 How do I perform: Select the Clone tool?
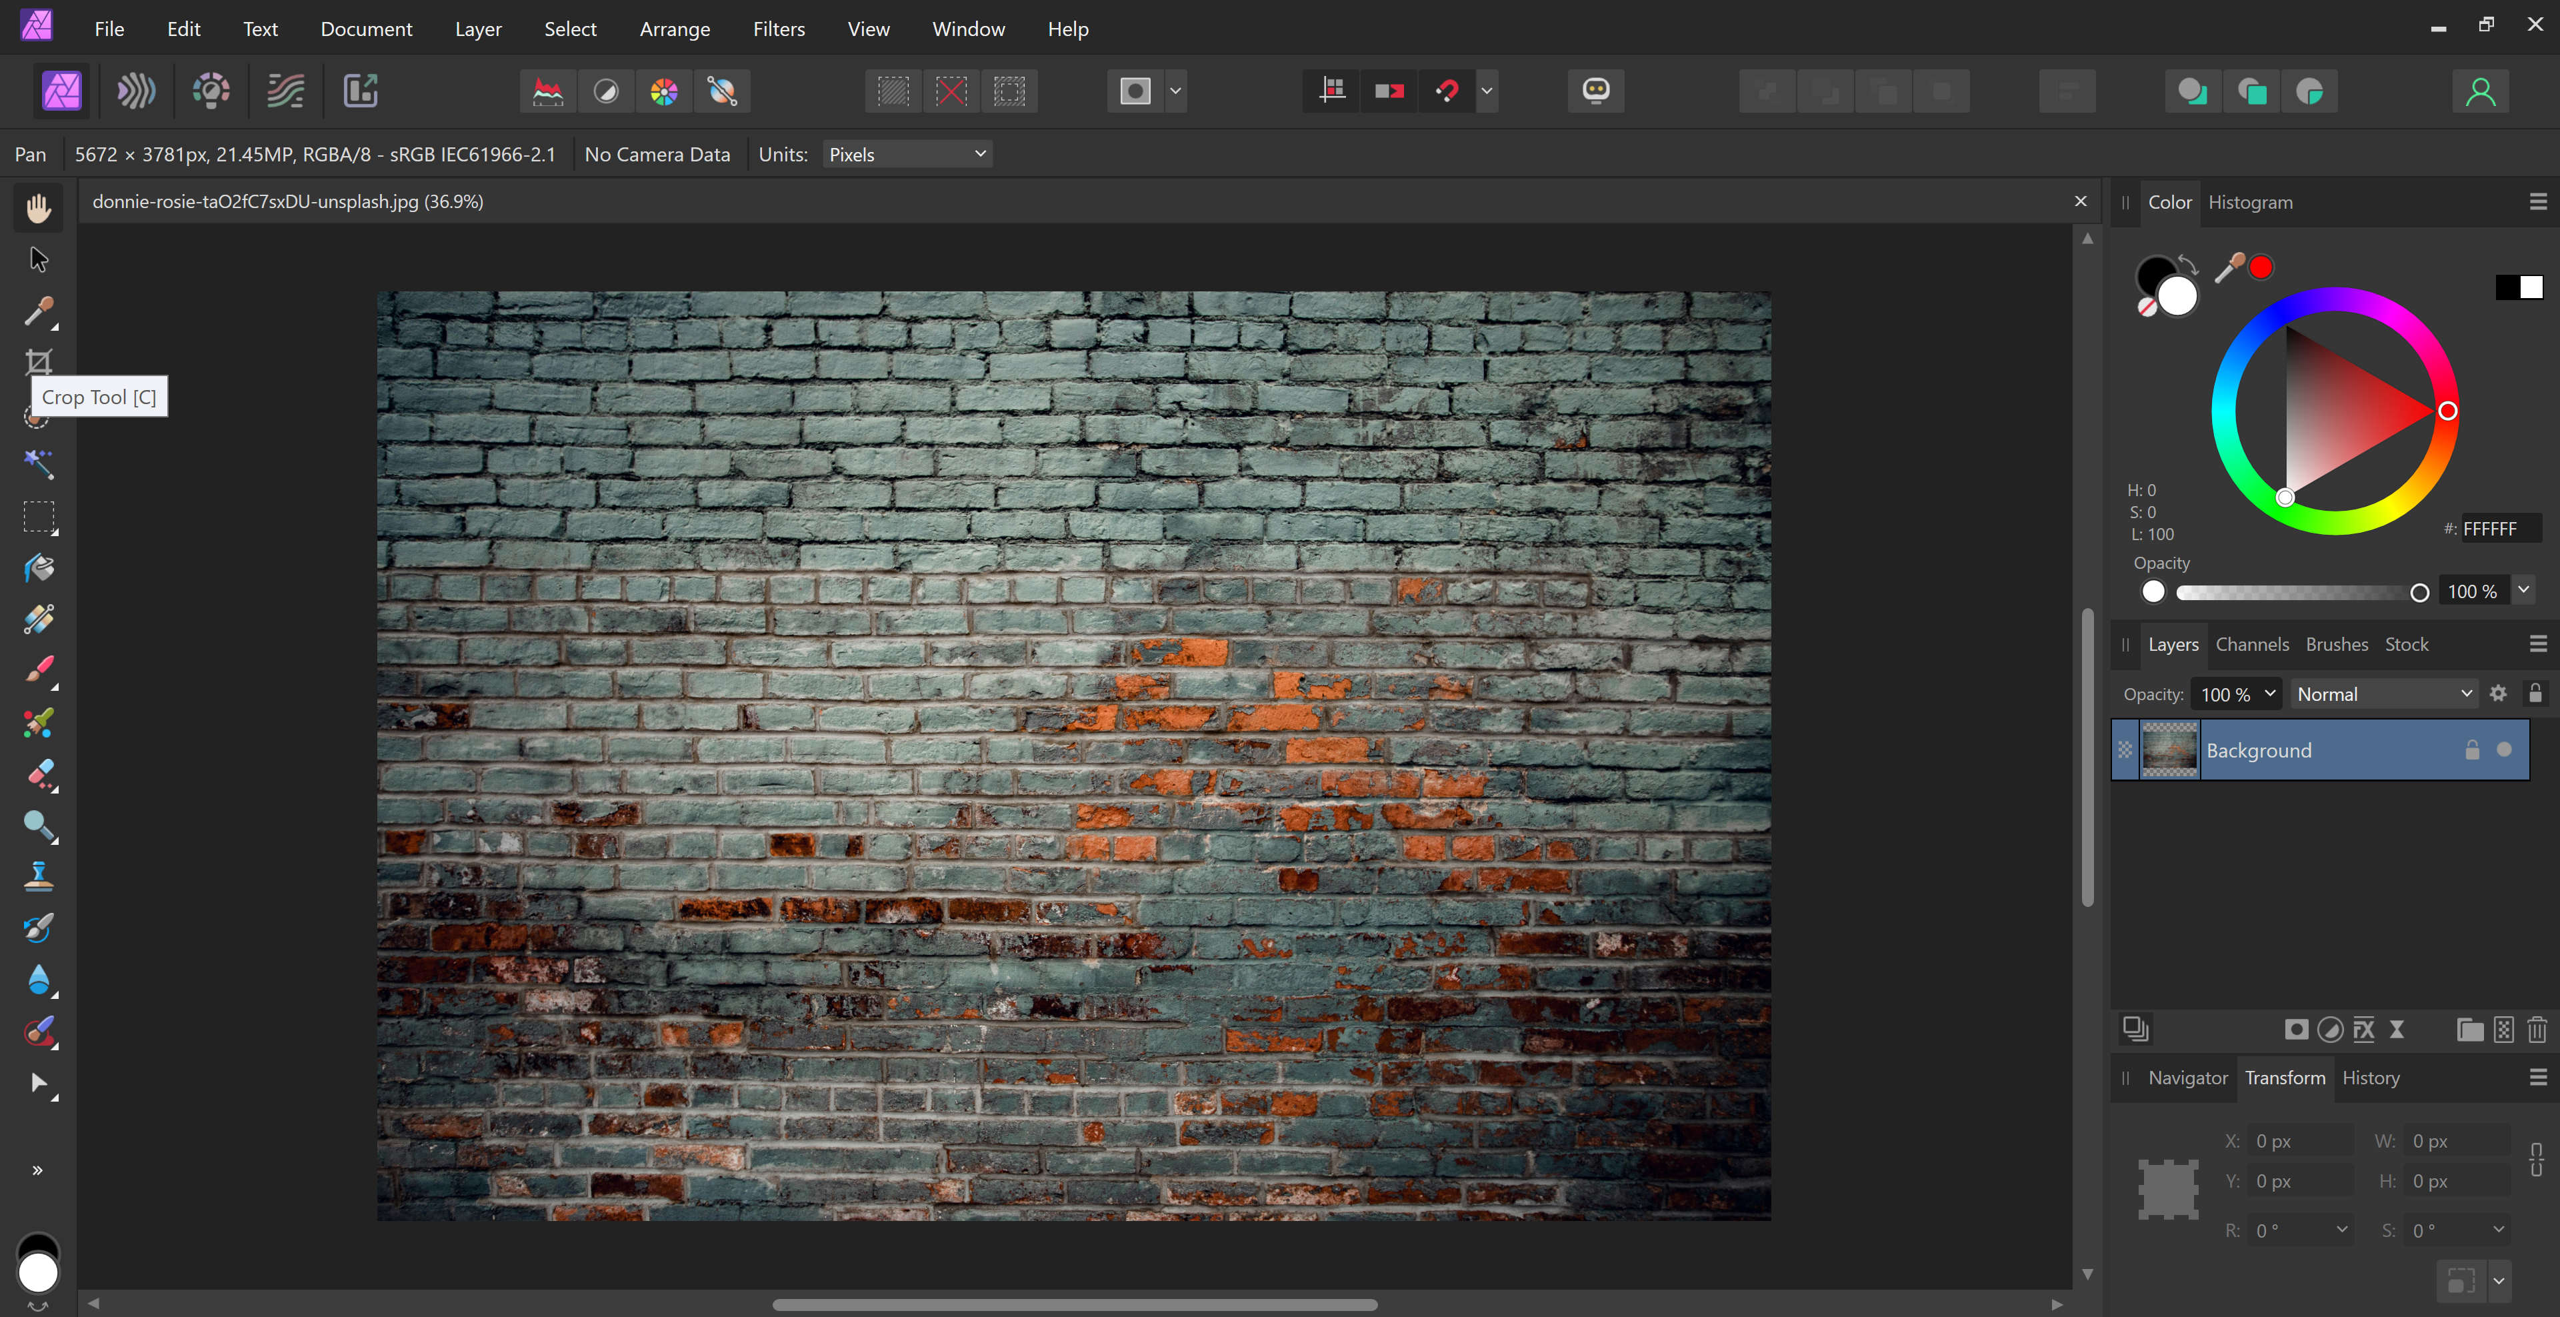pos(37,875)
